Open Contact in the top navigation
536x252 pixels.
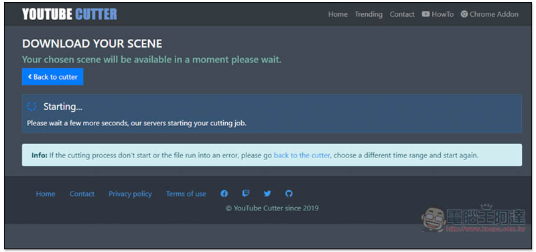(402, 14)
